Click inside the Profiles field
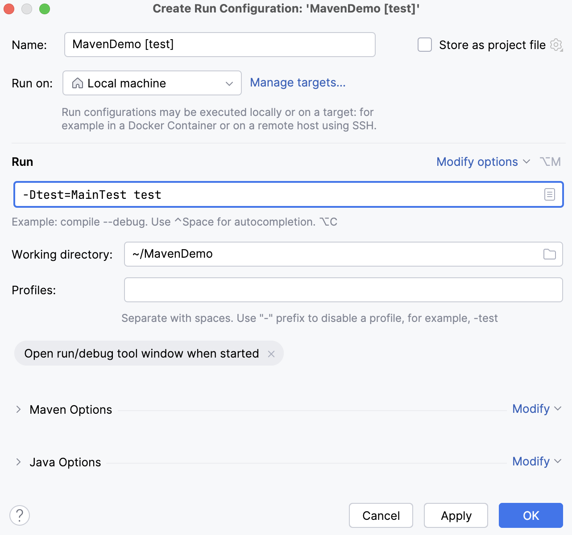The height and width of the screenshot is (535, 572). tap(343, 290)
